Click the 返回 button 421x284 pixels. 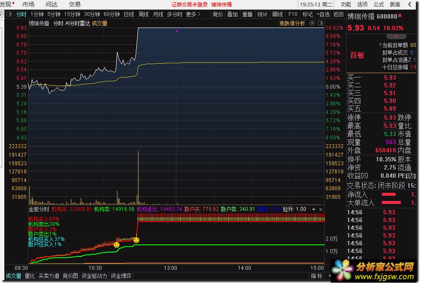click(338, 14)
